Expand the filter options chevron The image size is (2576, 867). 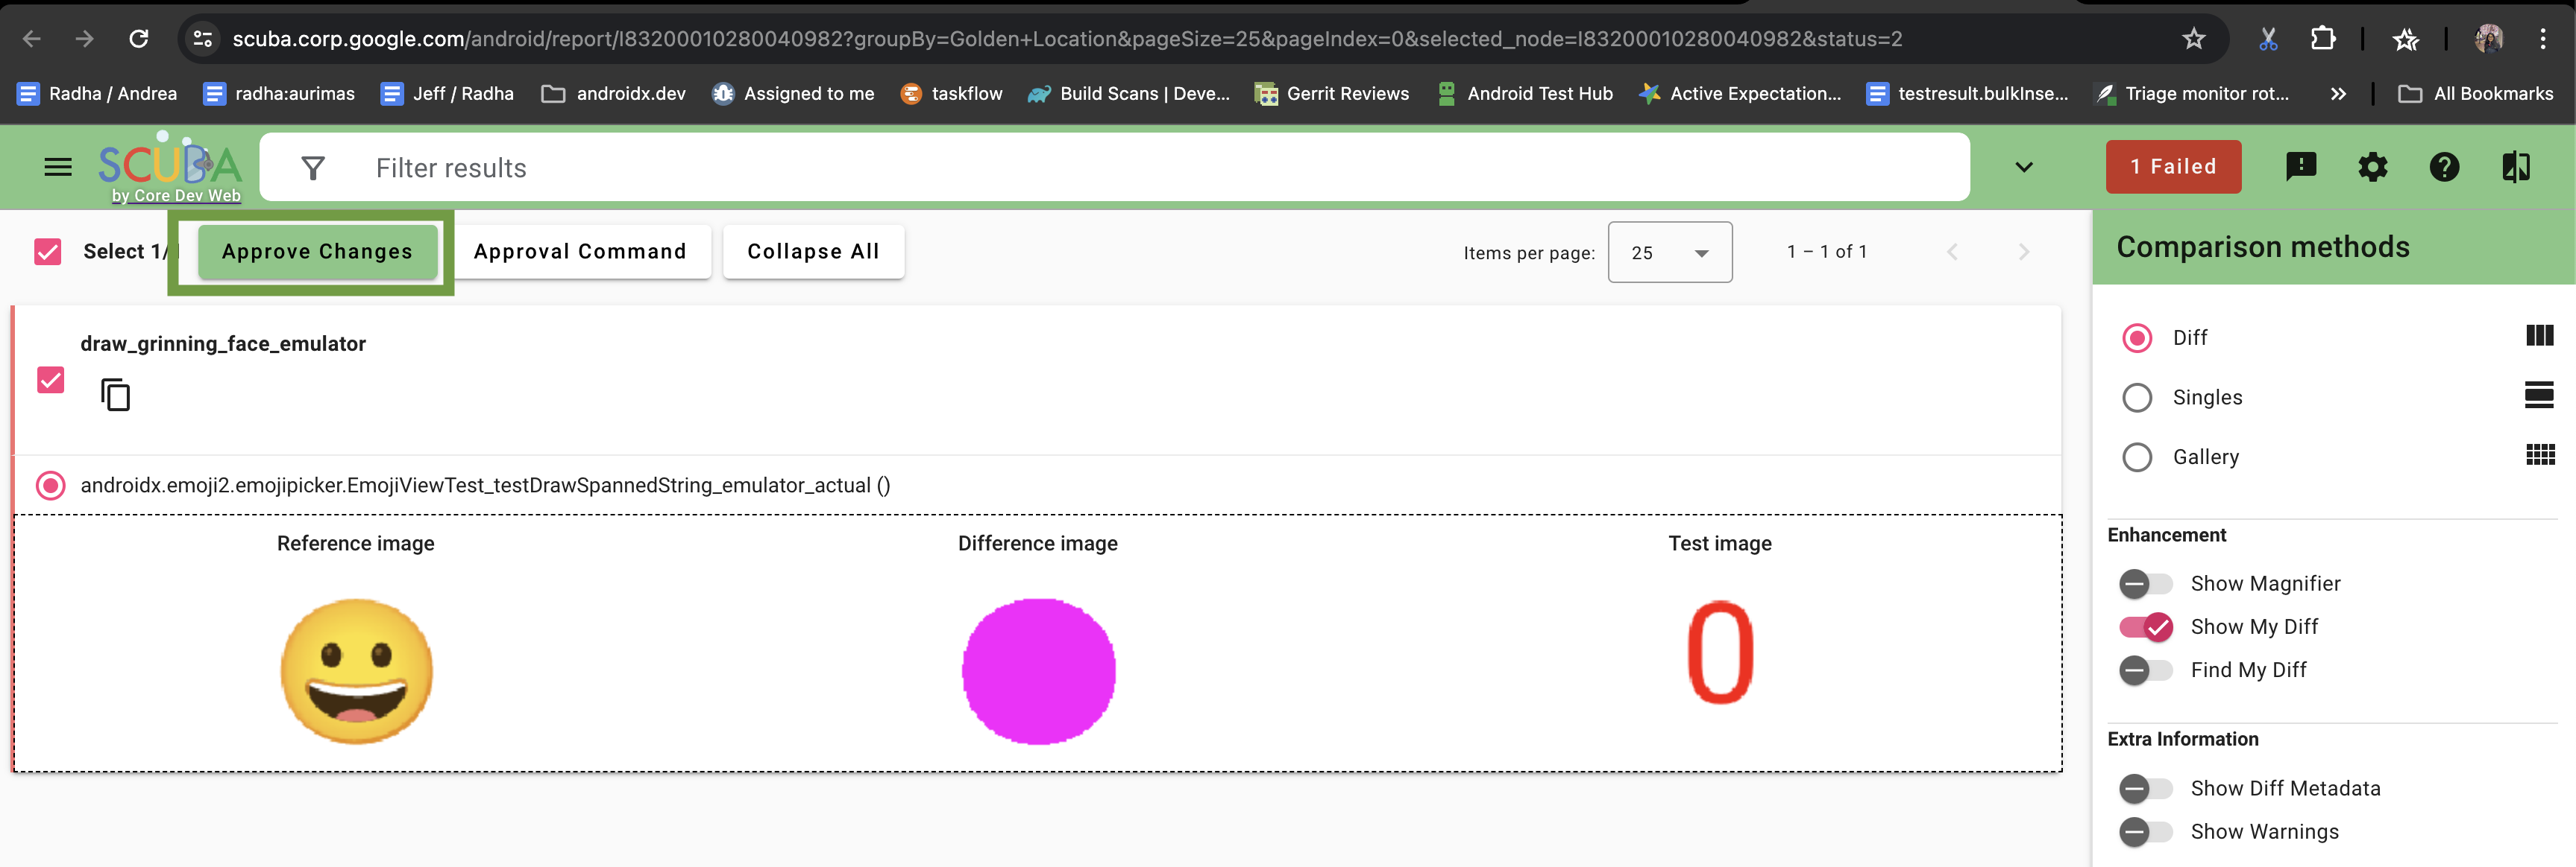(x=2023, y=167)
